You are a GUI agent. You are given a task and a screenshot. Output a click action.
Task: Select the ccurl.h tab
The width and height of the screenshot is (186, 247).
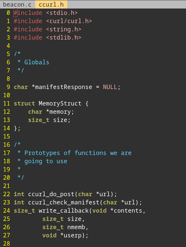[51, 4]
